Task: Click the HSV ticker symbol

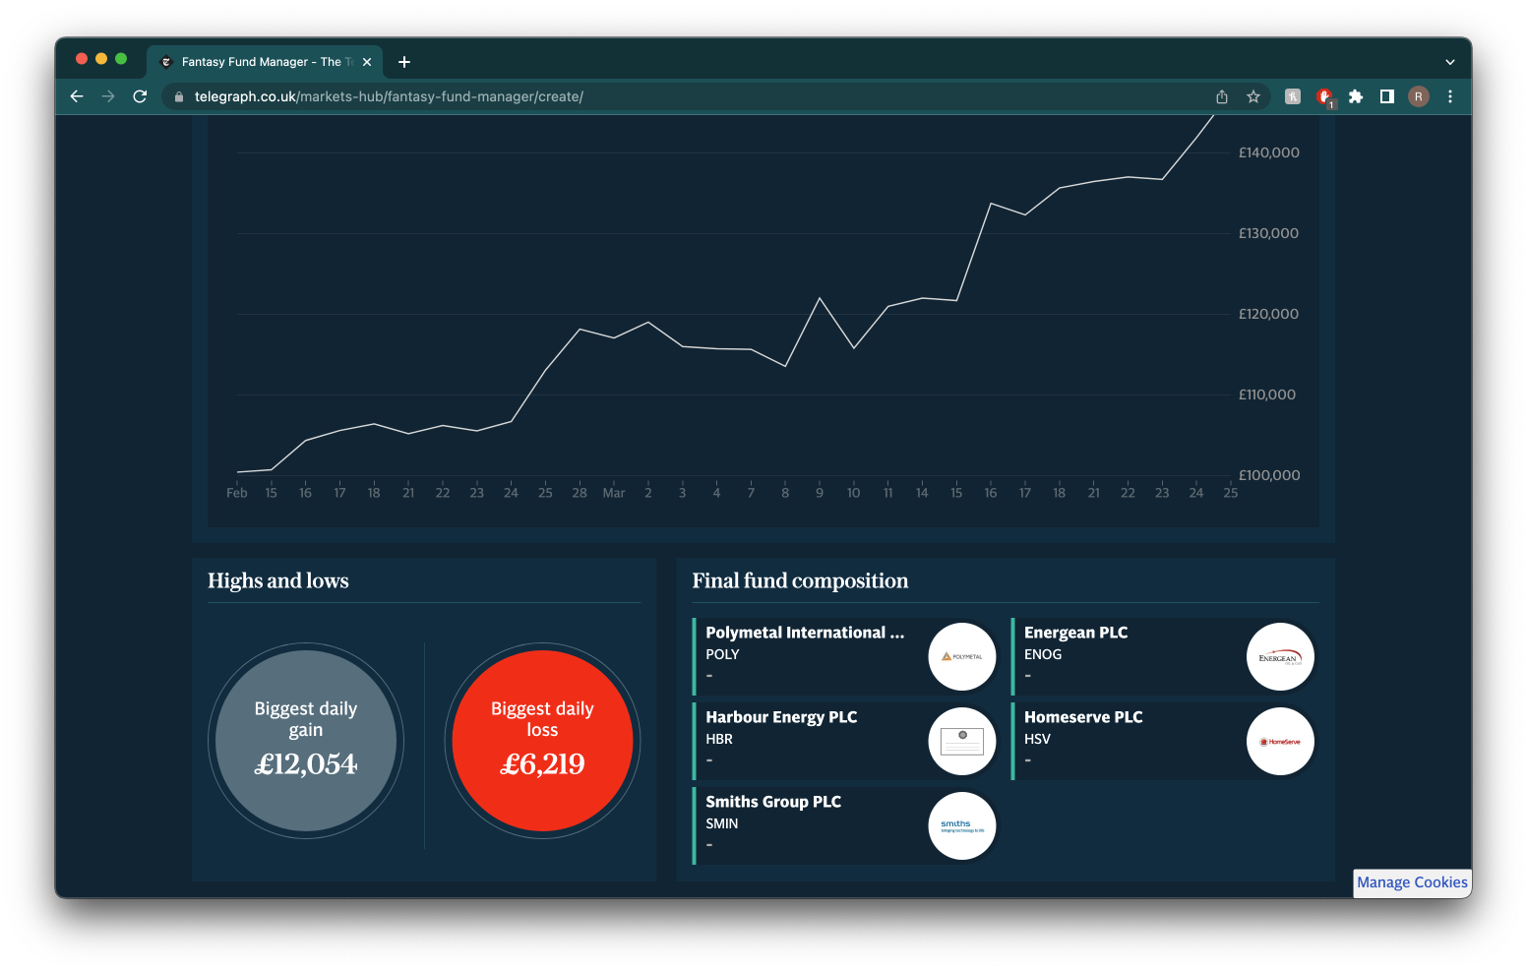Action: coord(1037,739)
